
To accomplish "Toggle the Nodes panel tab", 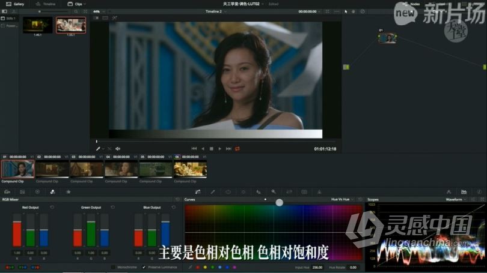I will coord(412,4).
